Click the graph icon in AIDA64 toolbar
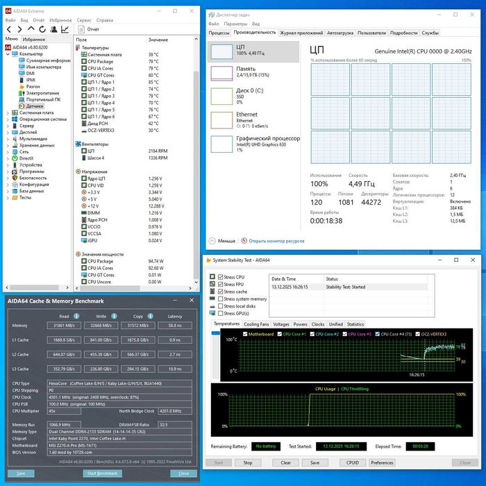This screenshot has width=486, height=486. click(65, 29)
